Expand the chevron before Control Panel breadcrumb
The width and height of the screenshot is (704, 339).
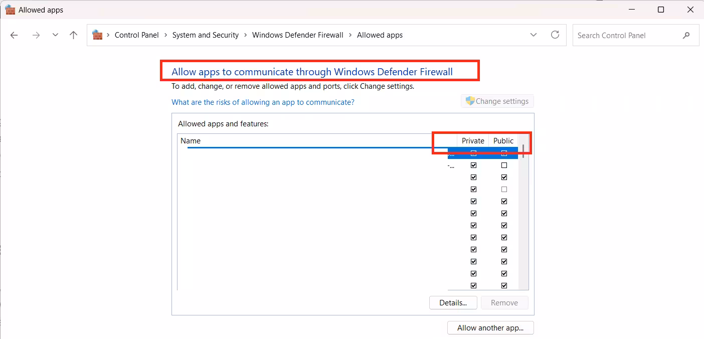(108, 35)
